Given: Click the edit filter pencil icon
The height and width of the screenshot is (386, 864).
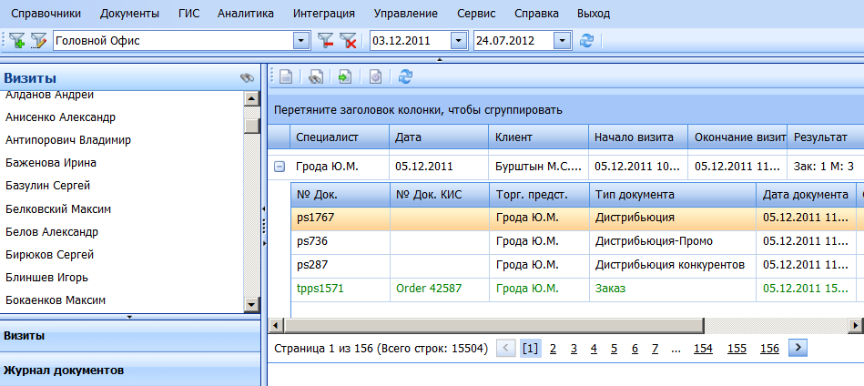Looking at the screenshot, I should [38, 40].
